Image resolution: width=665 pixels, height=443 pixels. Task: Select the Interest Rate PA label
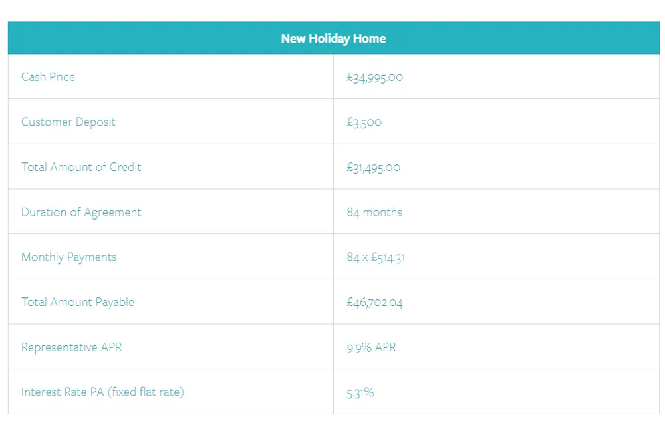click(x=63, y=392)
